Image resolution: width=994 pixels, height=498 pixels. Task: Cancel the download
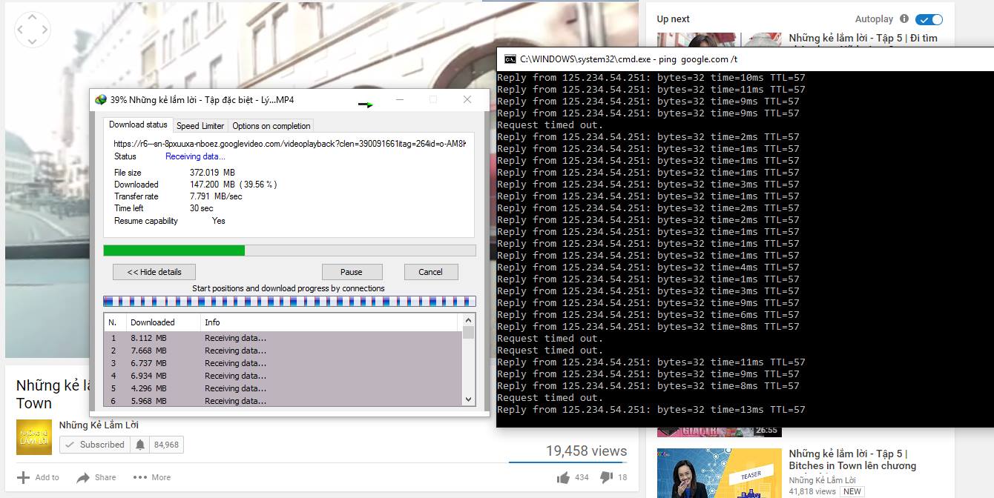(x=430, y=272)
